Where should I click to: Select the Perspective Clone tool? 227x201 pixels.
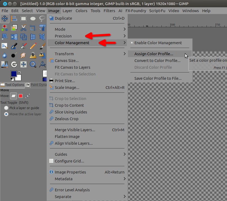[42, 55]
